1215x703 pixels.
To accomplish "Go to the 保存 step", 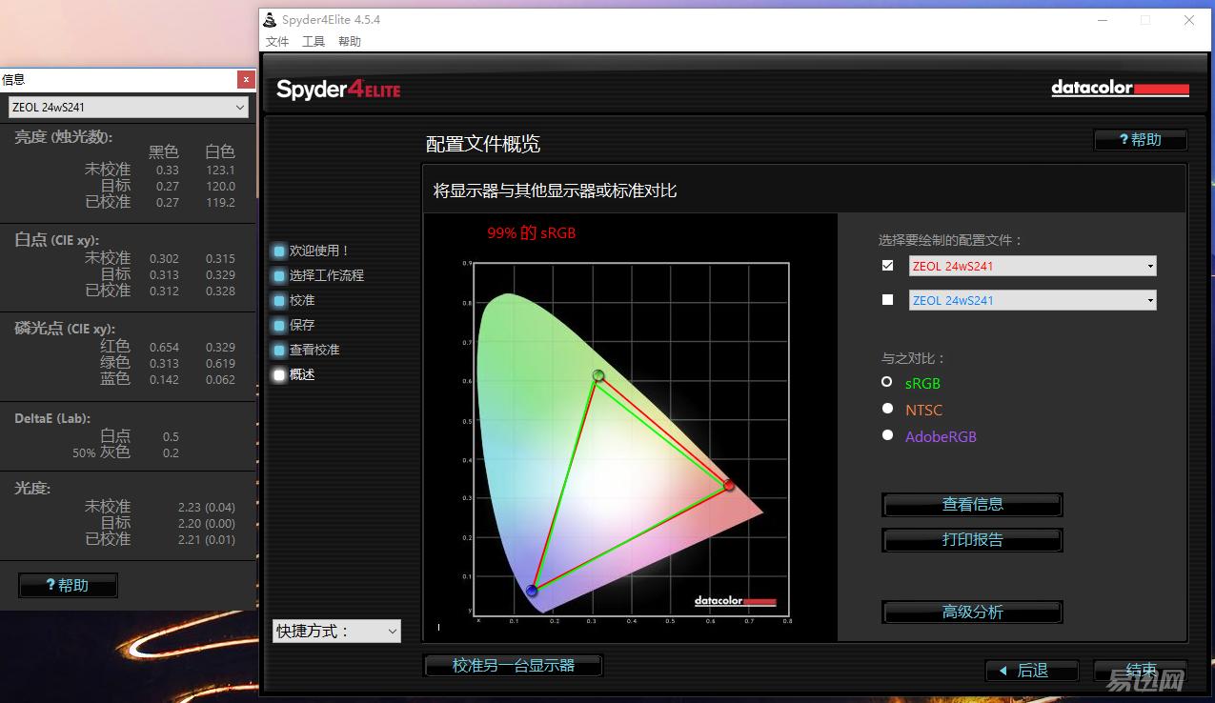I will coord(302,325).
